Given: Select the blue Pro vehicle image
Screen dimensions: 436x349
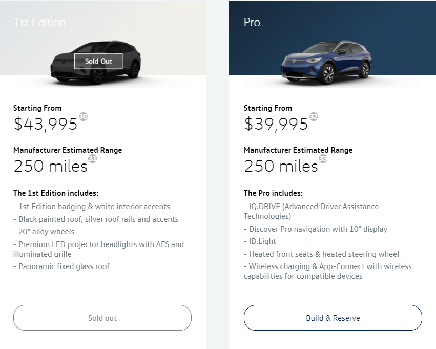Looking at the screenshot, I should (x=326, y=63).
